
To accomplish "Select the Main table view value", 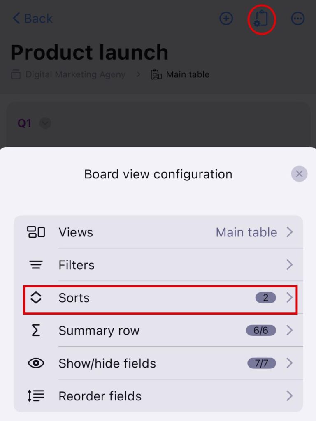I will coord(246,232).
